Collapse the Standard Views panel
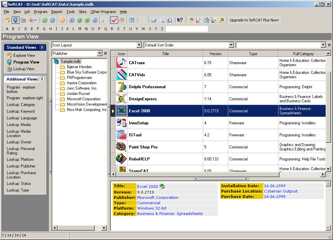 coord(42,47)
